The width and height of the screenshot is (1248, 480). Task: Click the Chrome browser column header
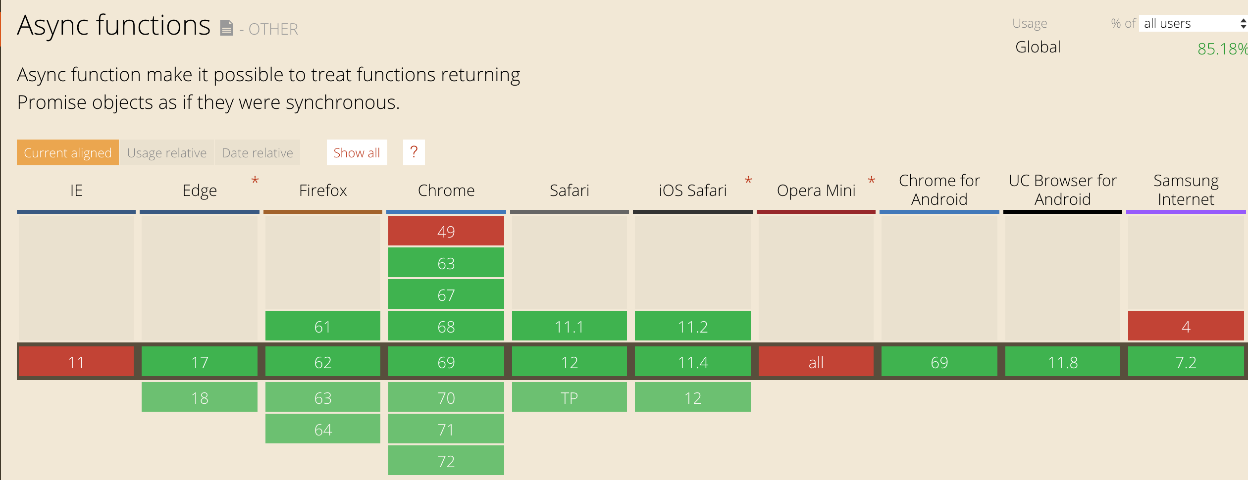tap(446, 191)
